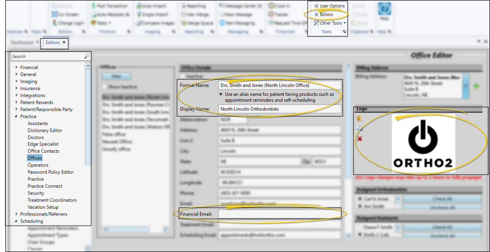Click the document icon beside the logo

point(359,128)
